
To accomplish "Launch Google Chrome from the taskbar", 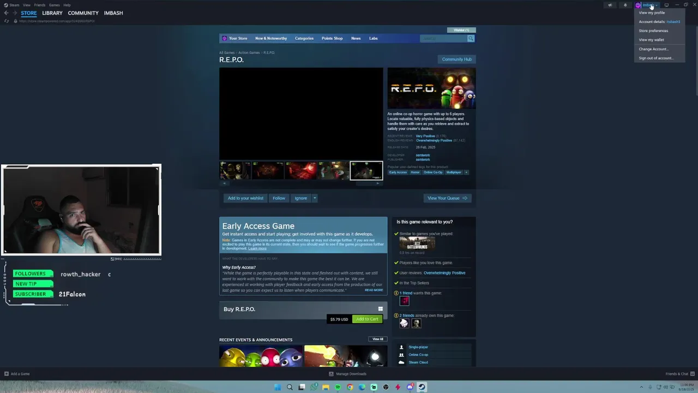I will coord(350,387).
